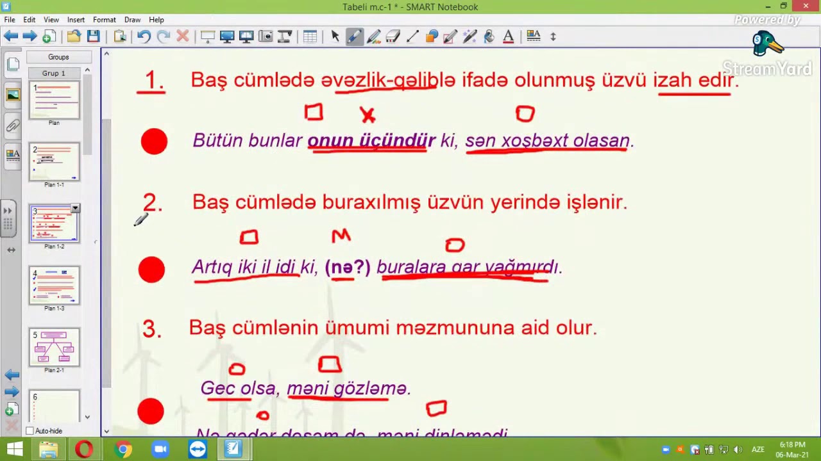Open Zoom from the taskbar
This screenshot has height=461, width=821.
160,450
